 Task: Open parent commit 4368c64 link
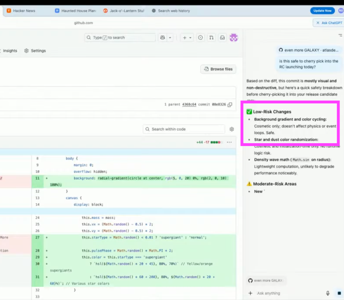tap(189, 105)
